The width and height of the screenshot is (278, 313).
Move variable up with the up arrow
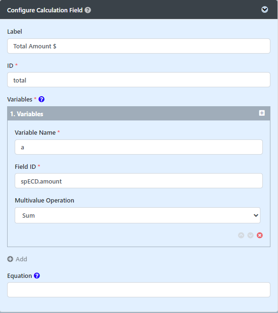[x=241, y=235]
